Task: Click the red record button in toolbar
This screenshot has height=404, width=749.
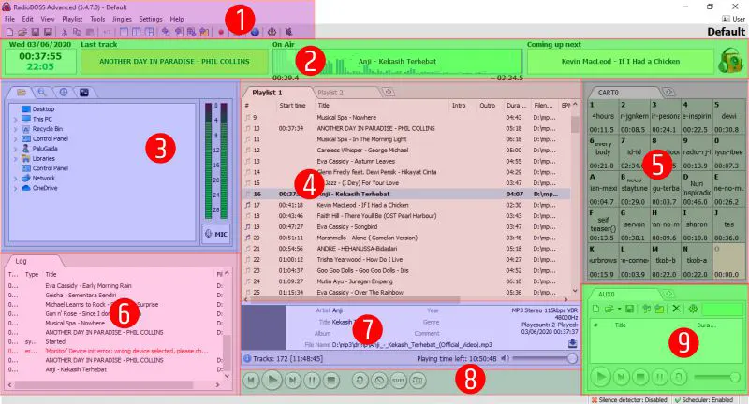Action: (220, 32)
